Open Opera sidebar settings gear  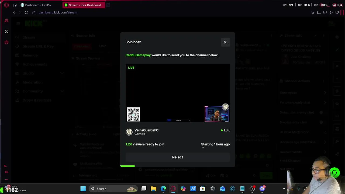point(6,42)
